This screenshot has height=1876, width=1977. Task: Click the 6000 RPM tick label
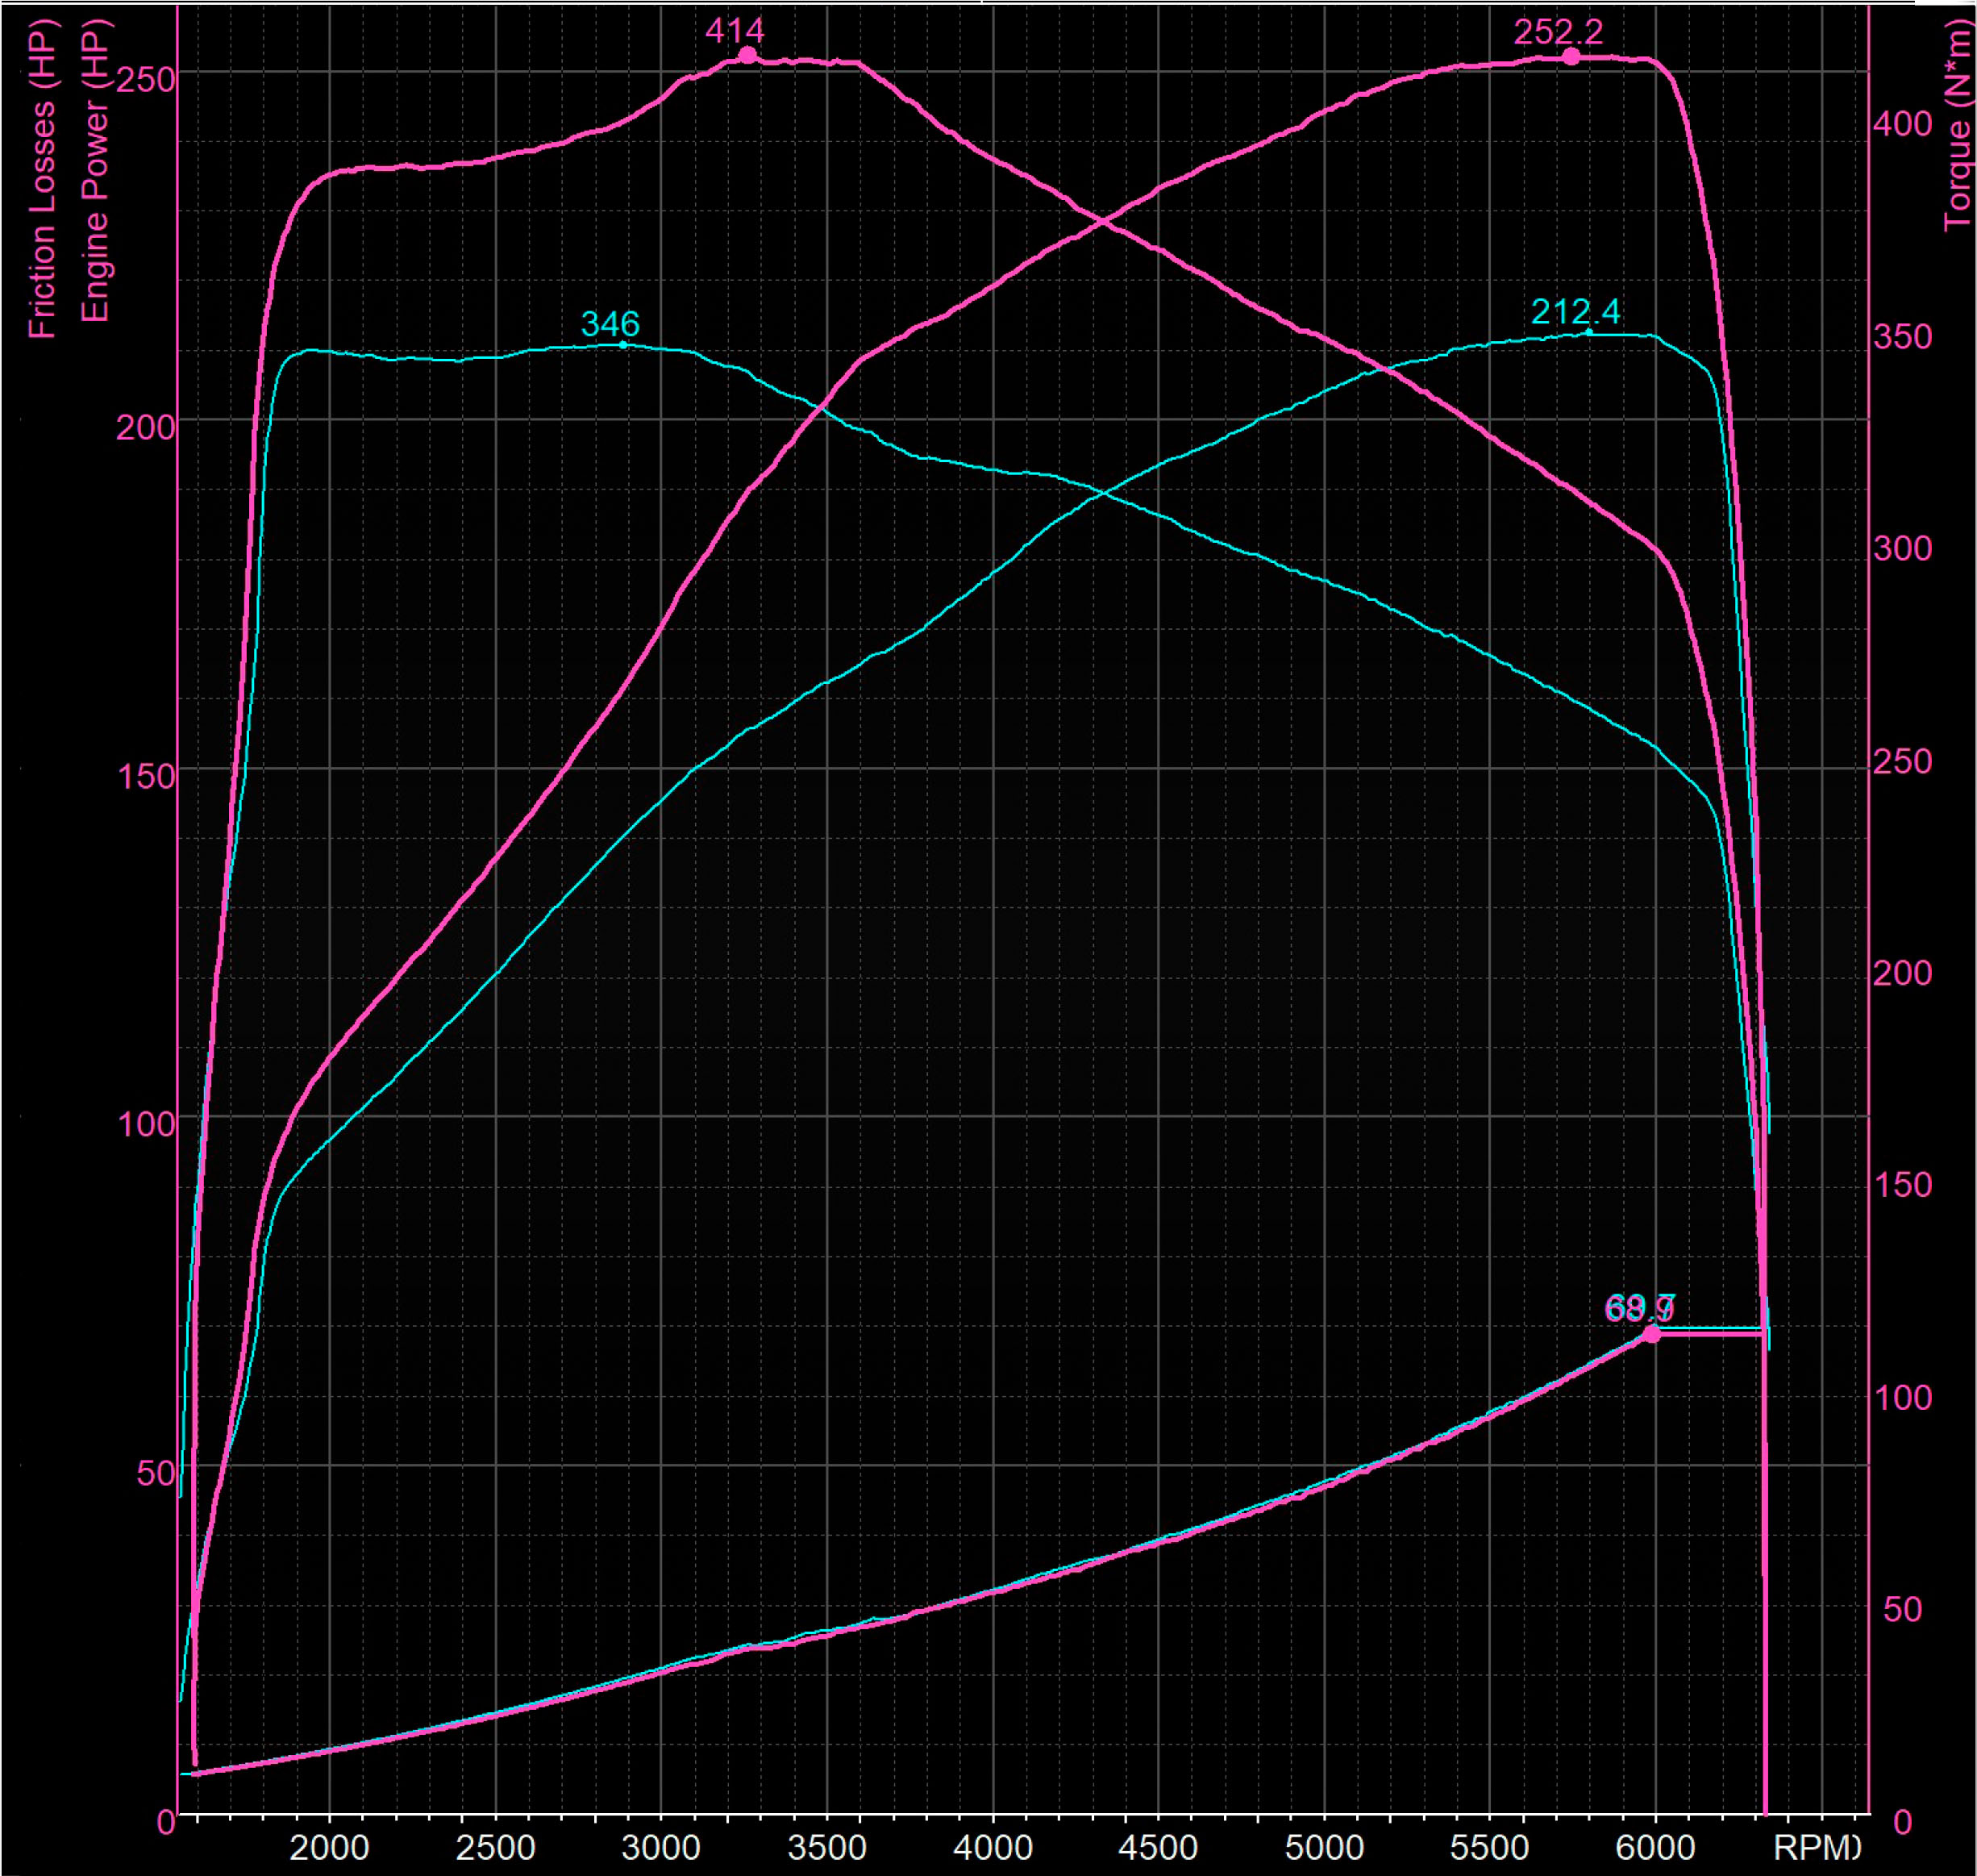(1655, 1846)
